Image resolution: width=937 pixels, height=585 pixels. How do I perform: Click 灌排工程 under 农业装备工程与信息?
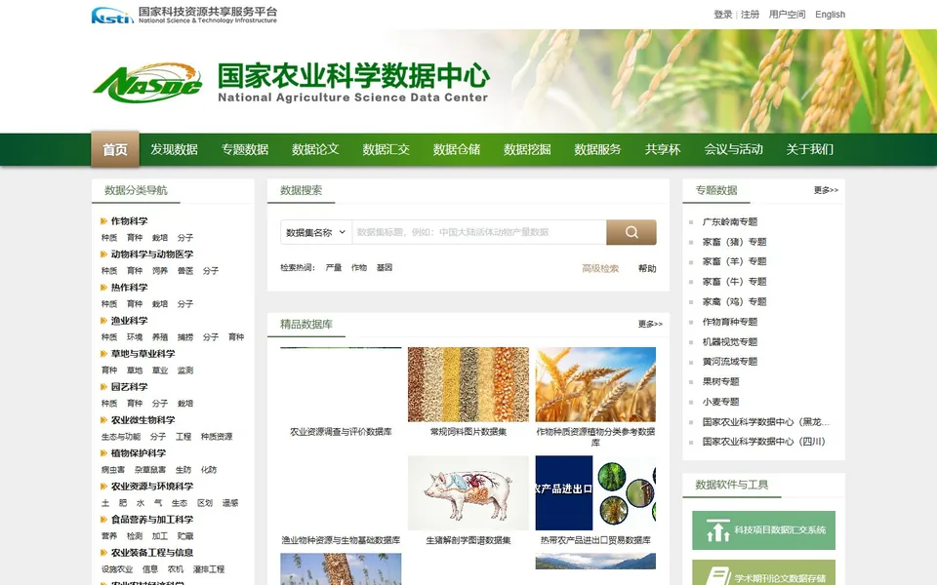click(x=209, y=569)
